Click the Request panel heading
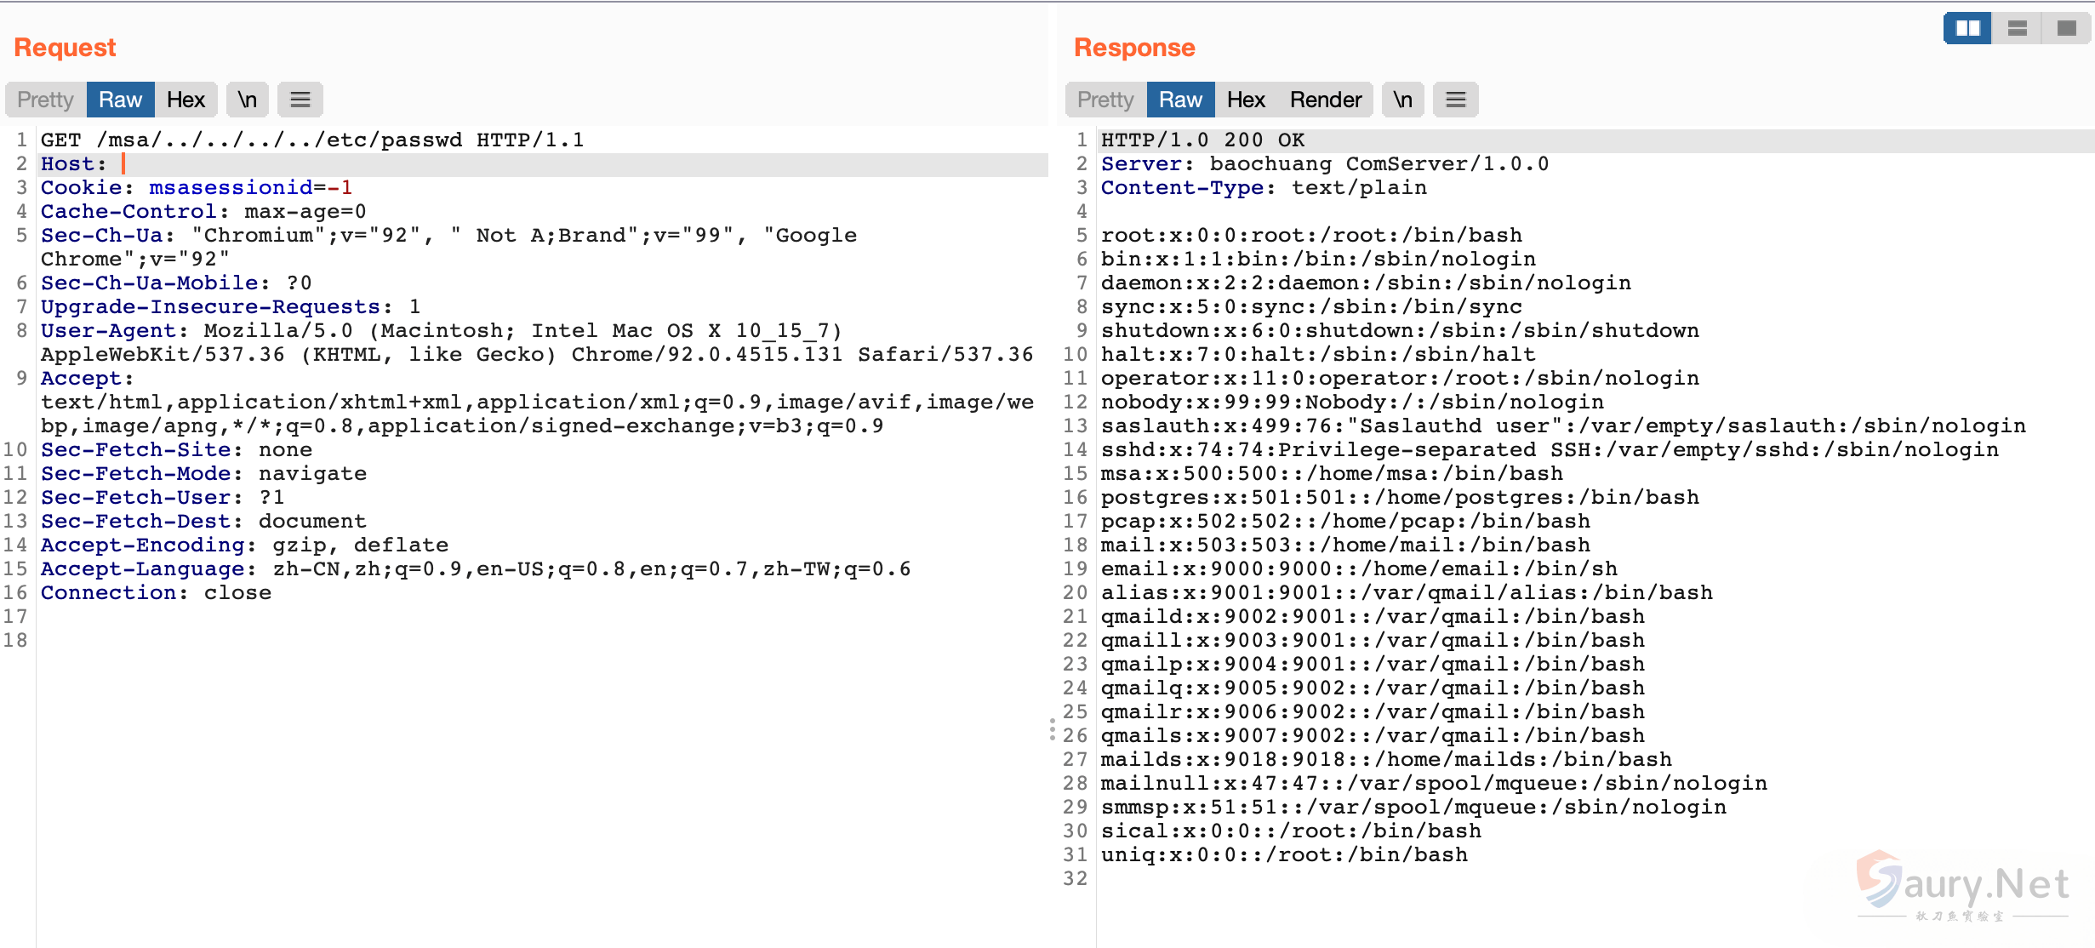 point(65,48)
